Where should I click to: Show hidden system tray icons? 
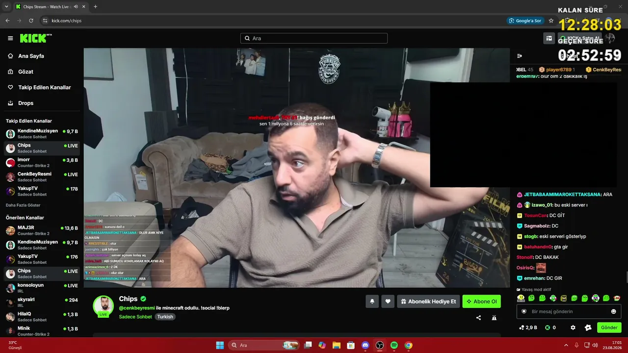[566, 345]
